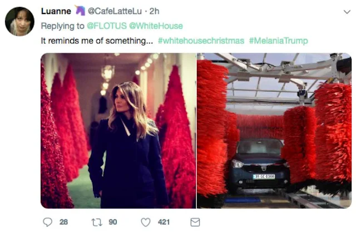
Task: Click the retweet arrows icon
Action: 97,222
